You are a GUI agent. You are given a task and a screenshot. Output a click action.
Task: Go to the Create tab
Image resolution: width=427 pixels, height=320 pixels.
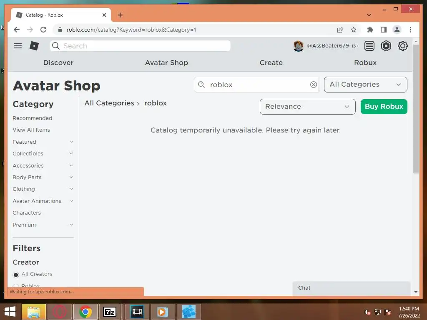tap(271, 62)
